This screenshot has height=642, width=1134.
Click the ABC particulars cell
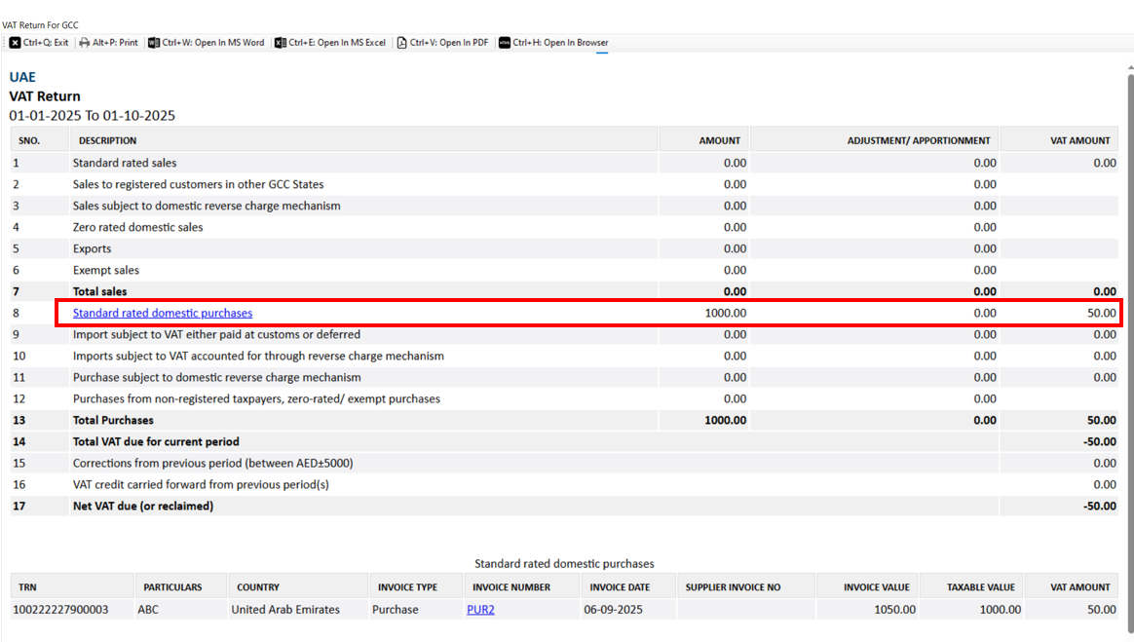[x=181, y=610]
